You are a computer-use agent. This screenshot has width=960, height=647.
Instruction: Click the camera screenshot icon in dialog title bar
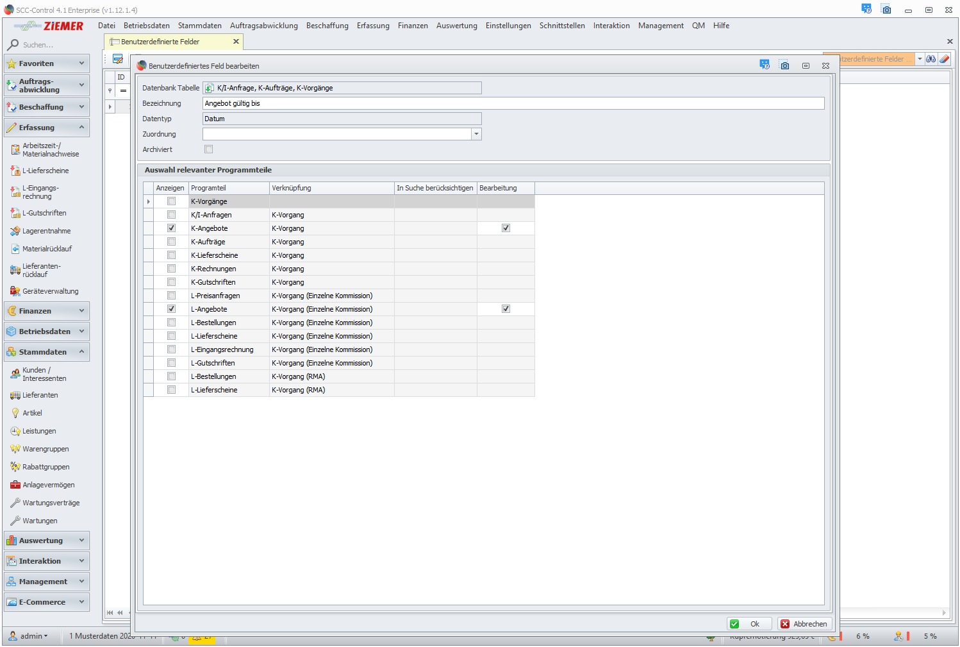pyautogui.click(x=784, y=65)
